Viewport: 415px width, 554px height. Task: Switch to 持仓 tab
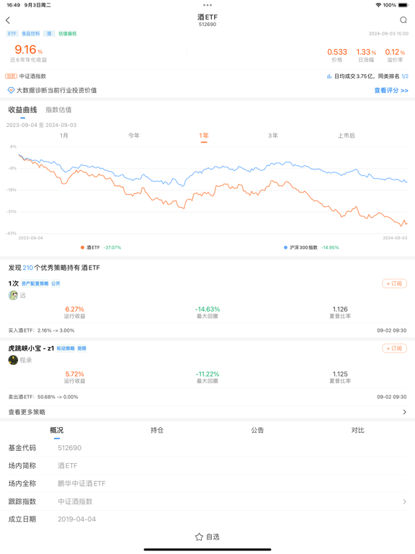pyautogui.click(x=157, y=431)
